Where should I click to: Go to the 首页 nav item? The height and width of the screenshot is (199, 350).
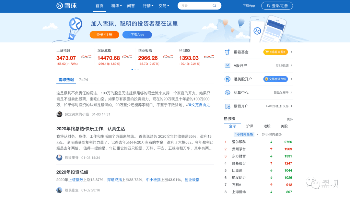click(x=99, y=6)
